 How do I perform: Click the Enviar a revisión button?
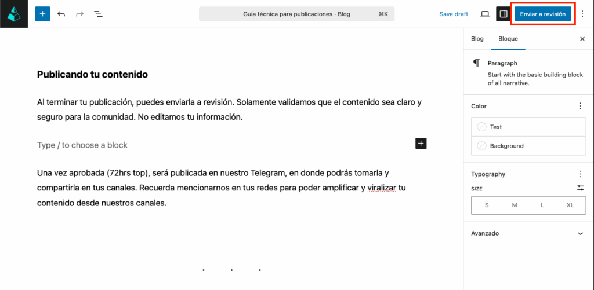pyautogui.click(x=542, y=14)
